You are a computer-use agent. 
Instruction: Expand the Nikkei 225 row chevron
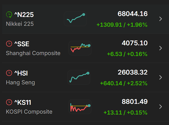click(160, 19)
